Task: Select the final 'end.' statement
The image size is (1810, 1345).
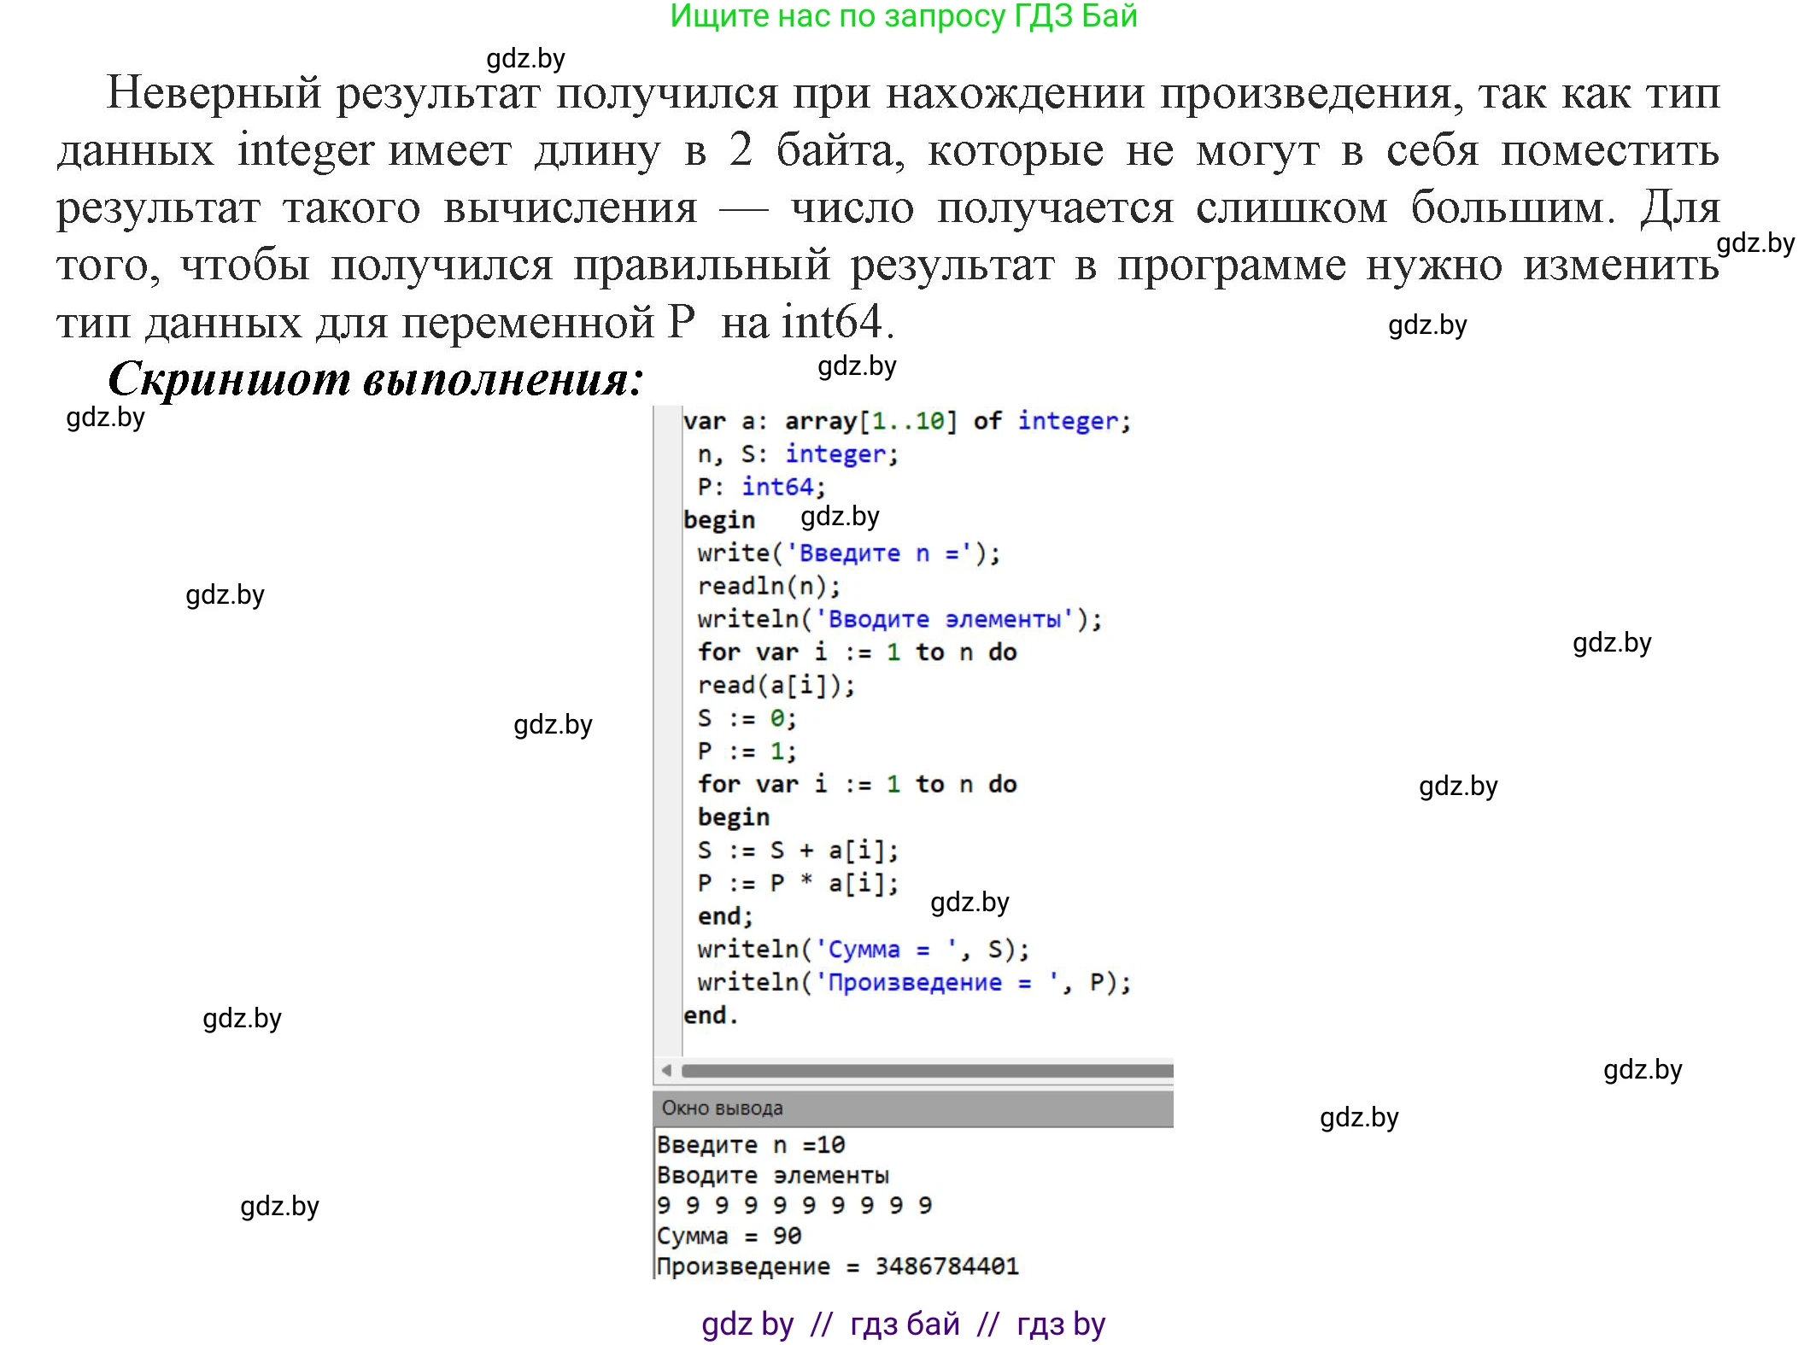Action: [x=705, y=1016]
